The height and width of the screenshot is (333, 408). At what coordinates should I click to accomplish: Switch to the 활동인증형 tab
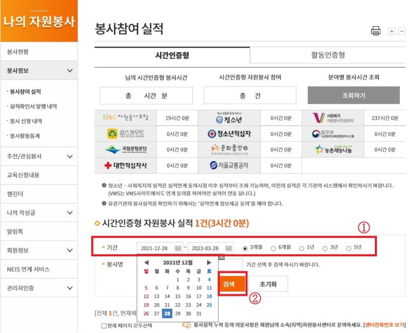[328, 55]
